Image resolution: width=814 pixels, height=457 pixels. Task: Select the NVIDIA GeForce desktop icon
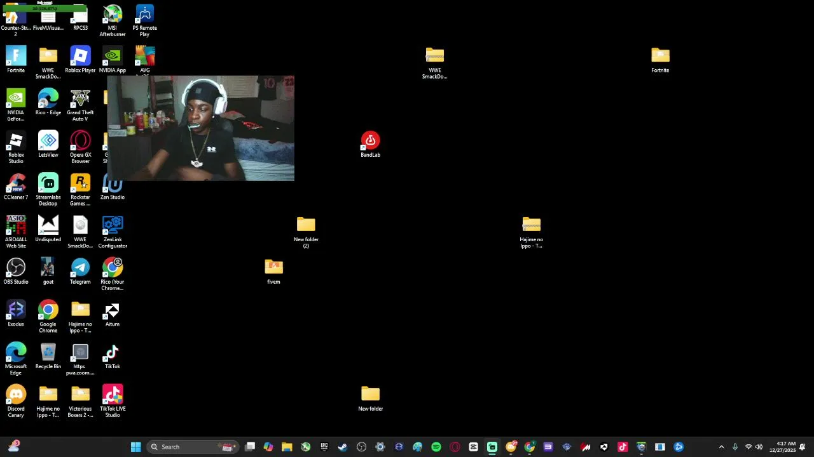coord(16,105)
